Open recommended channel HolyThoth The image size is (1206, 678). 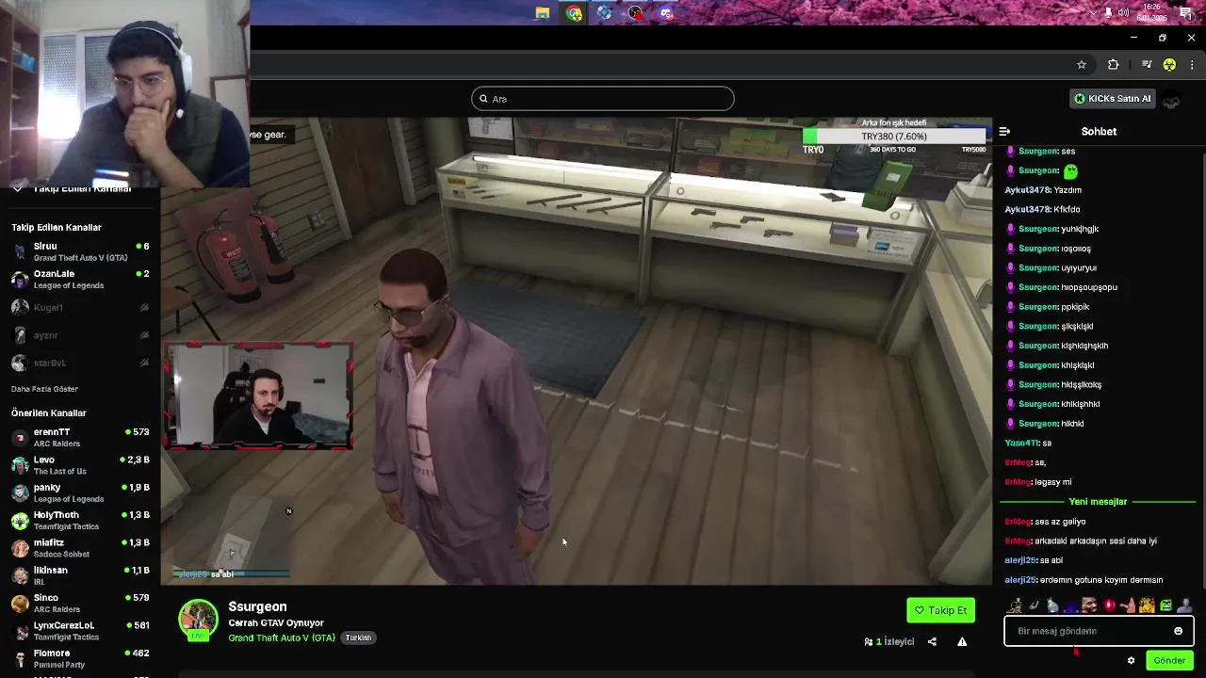coord(80,520)
